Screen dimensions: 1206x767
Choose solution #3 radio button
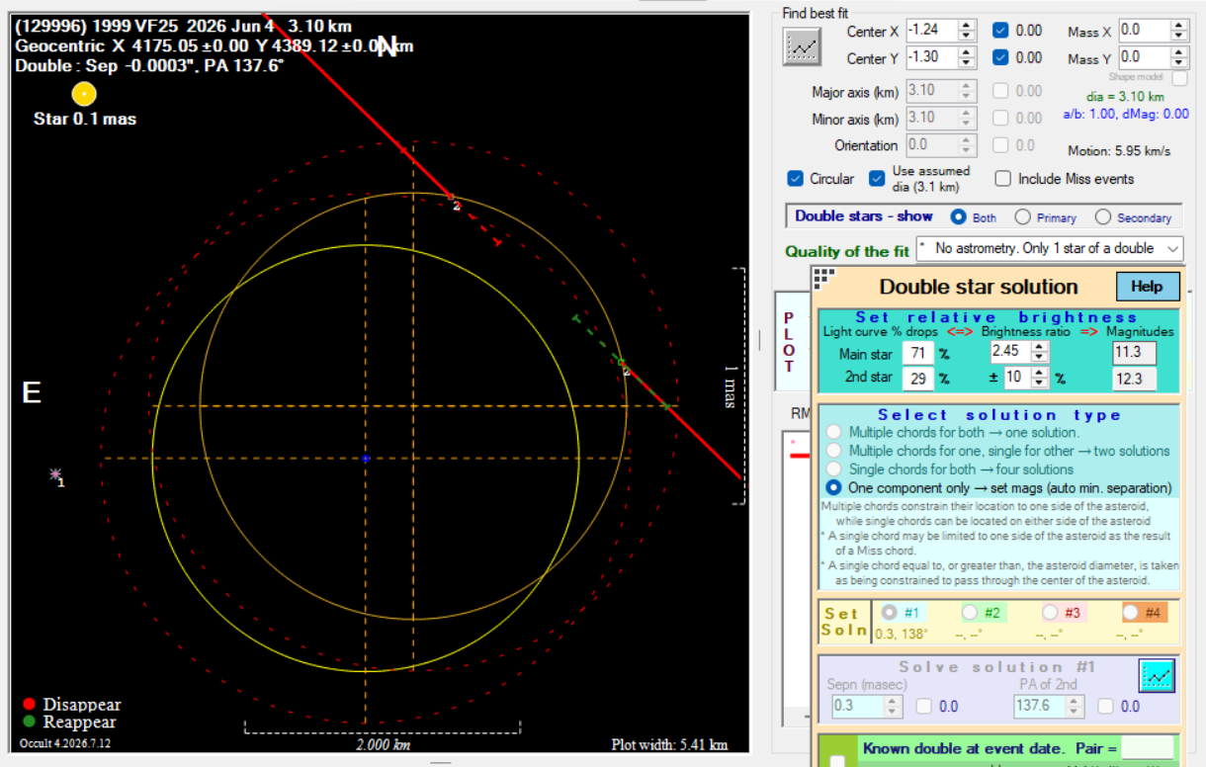click(x=1050, y=613)
